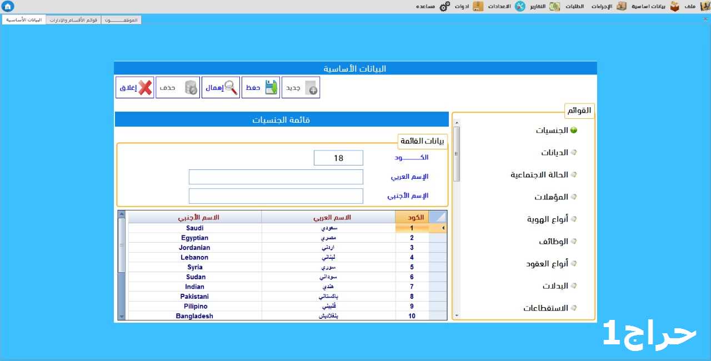Viewport: 711px width, 361px height.
Task: Select the Pakistani cell
Action: pyautogui.click(x=195, y=297)
